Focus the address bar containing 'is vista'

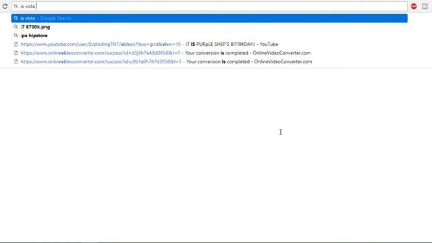tap(209, 6)
